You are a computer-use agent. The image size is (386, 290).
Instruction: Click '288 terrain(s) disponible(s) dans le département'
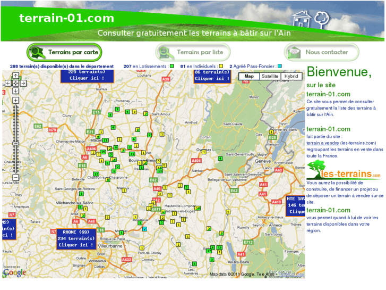[62, 66]
